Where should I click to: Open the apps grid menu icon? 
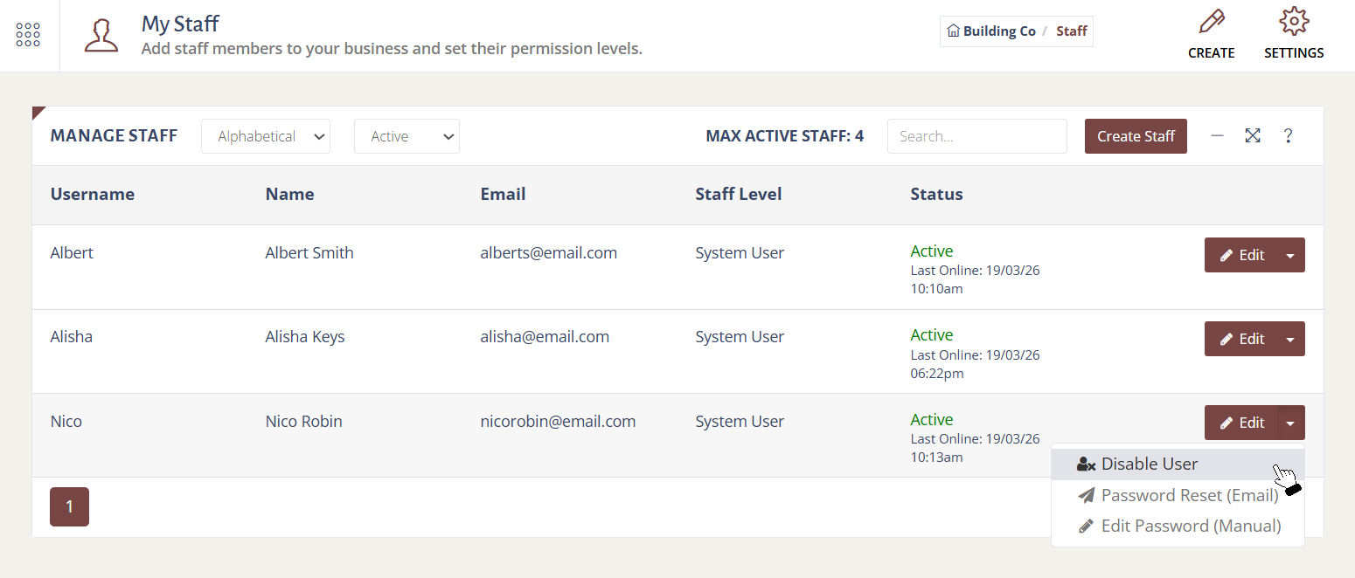tap(28, 35)
